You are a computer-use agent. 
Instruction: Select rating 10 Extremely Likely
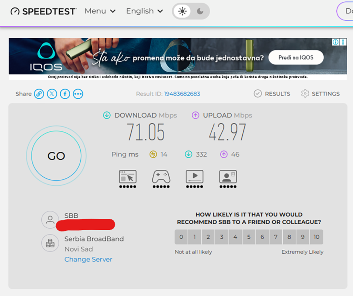pyautogui.click(x=316, y=237)
